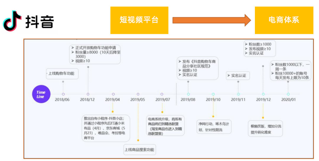
Task: Select the 2019/12 timeline circle marker
Action: (263, 94)
